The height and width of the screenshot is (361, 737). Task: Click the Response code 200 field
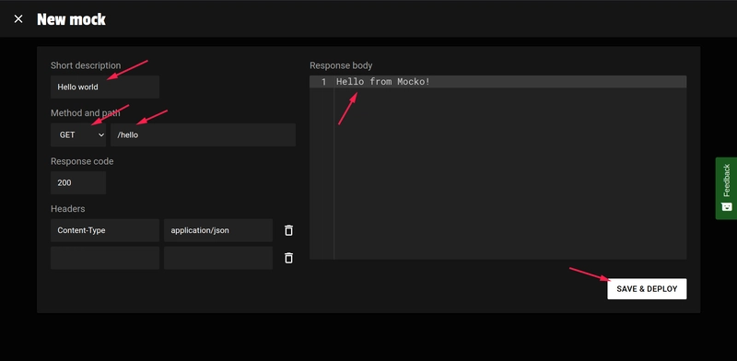(78, 183)
